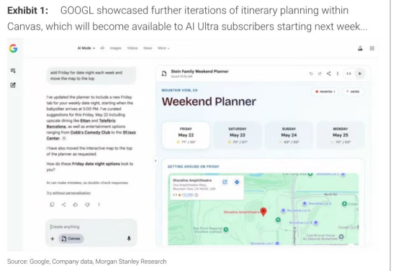Image resolution: width=401 pixels, height=271 pixels.
Task: Share the AI response
Action: tap(63, 204)
